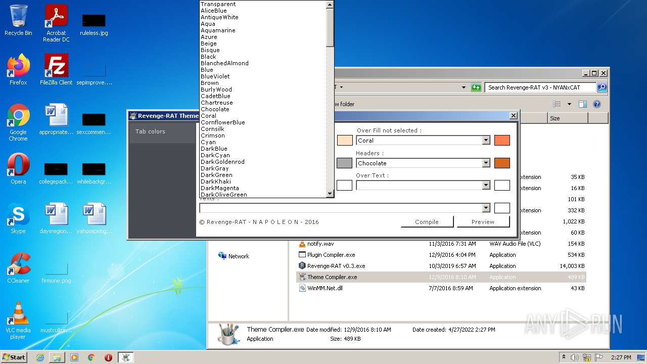Click the coral color swatch

[502, 141]
